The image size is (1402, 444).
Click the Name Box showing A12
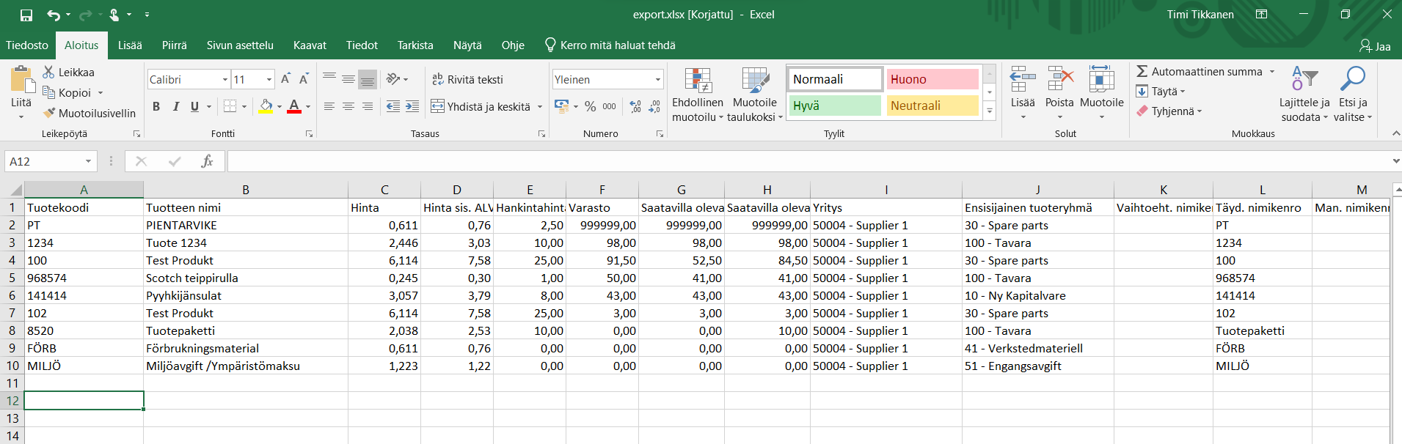pyautogui.click(x=50, y=161)
